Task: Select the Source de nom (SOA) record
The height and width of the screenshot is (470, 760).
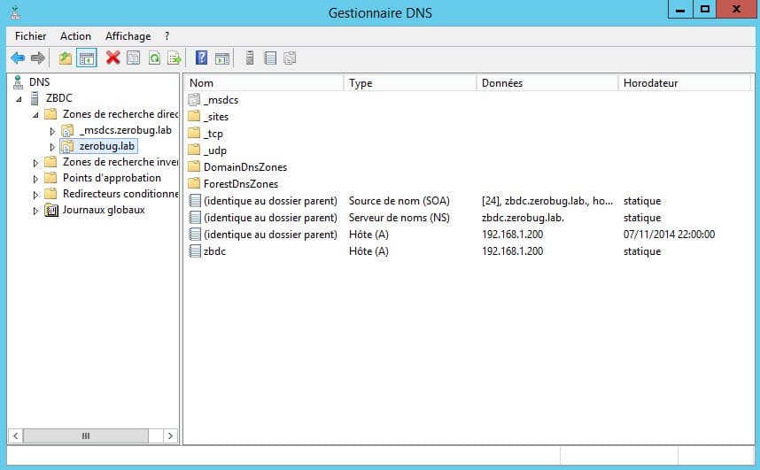Action: 399,201
